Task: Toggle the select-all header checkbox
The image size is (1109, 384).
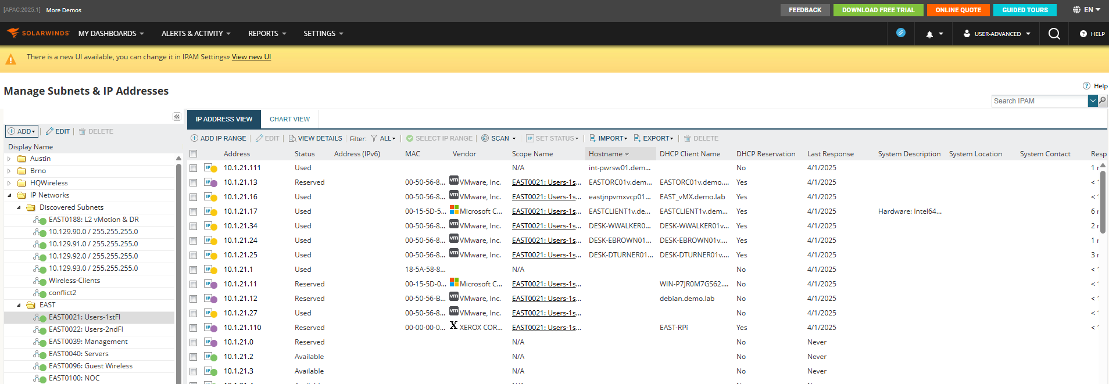Action: (193, 154)
